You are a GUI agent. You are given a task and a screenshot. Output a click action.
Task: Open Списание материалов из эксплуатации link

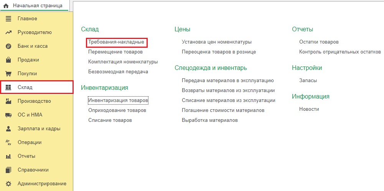[229, 100]
